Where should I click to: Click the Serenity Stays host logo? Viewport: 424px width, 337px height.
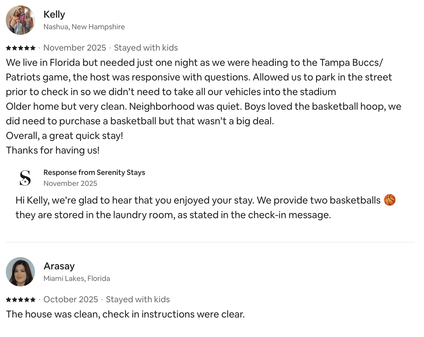coord(25,178)
